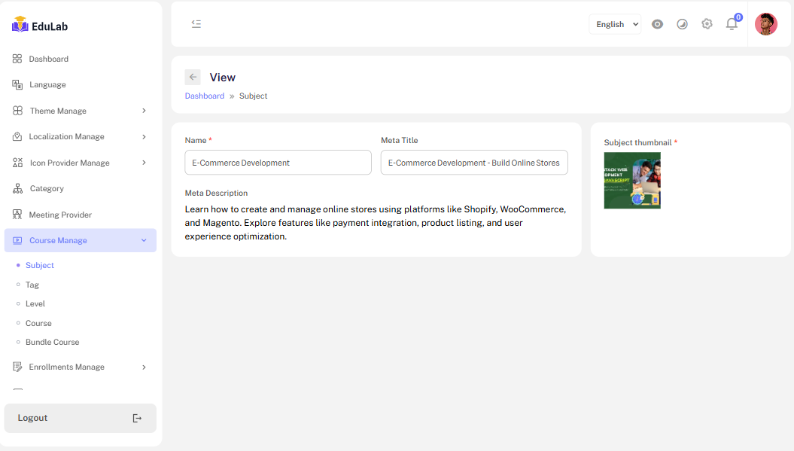Click the back arrow beside View
Viewport: 794px width, 451px height.
click(193, 77)
